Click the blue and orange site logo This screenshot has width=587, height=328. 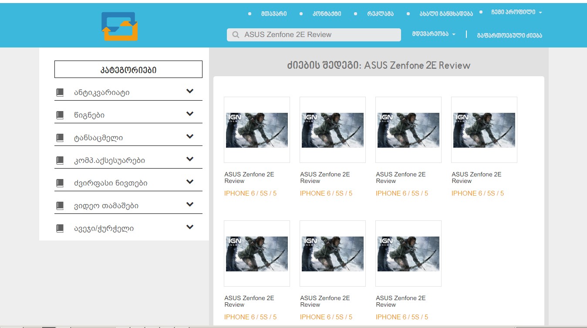pos(120,26)
